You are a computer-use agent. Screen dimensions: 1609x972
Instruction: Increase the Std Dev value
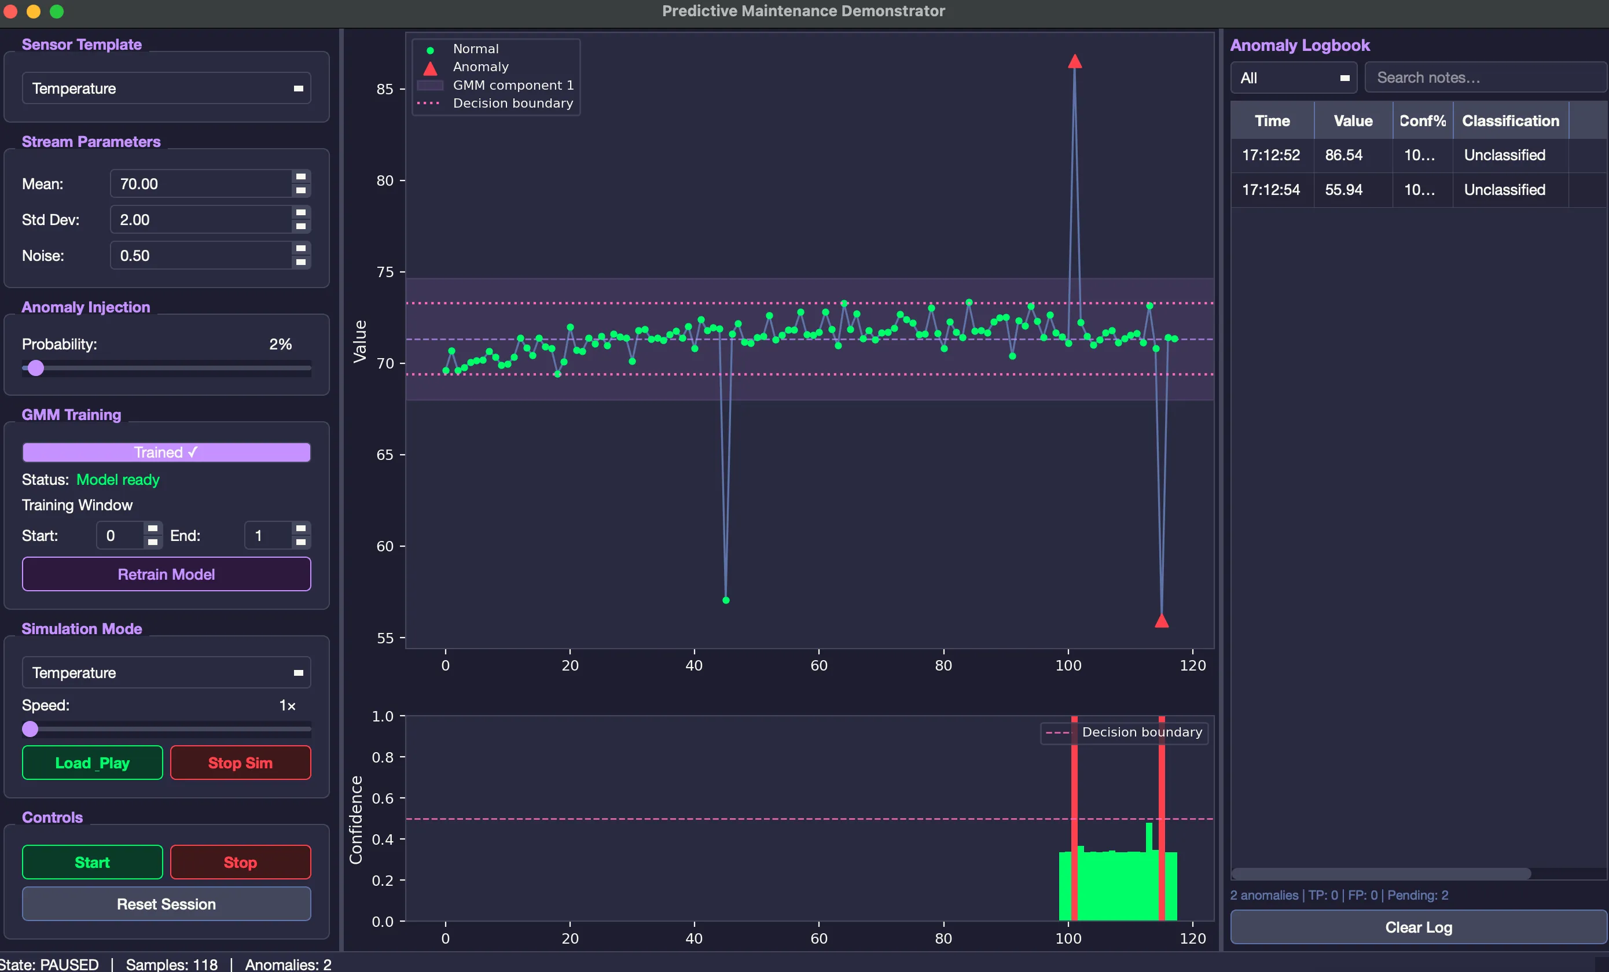click(300, 213)
